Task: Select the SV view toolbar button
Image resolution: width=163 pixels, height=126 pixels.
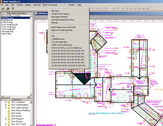Action: pyautogui.click(x=136, y=9)
